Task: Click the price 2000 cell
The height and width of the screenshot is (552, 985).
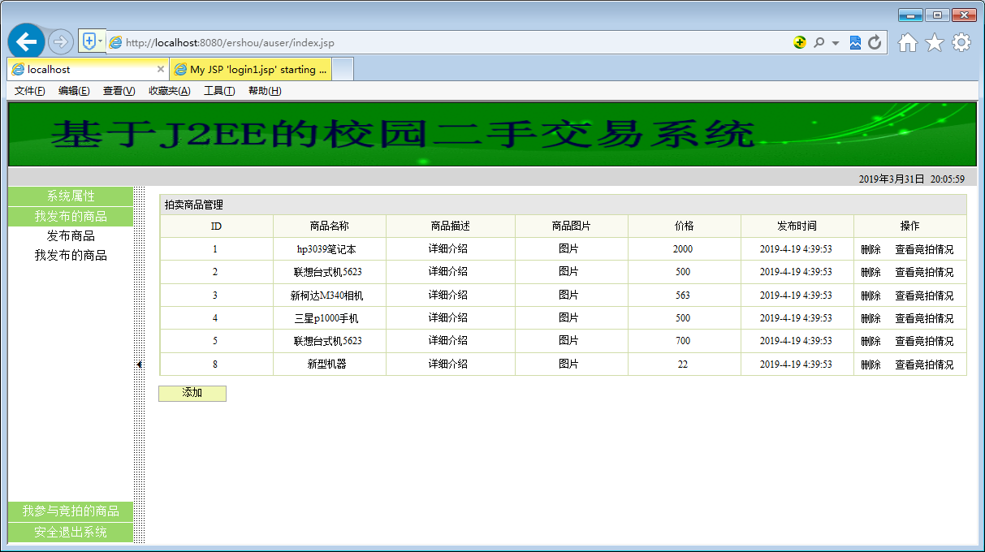Action: pyautogui.click(x=683, y=249)
